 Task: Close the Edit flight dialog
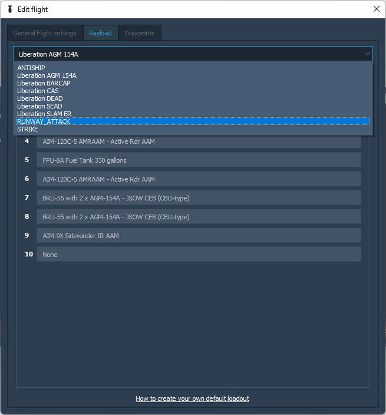coord(376,9)
